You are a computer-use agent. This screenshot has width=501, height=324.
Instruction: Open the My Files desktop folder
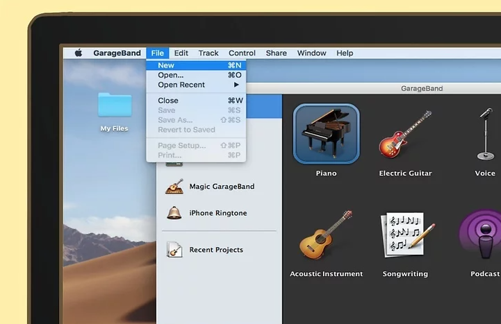click(115, 105)
